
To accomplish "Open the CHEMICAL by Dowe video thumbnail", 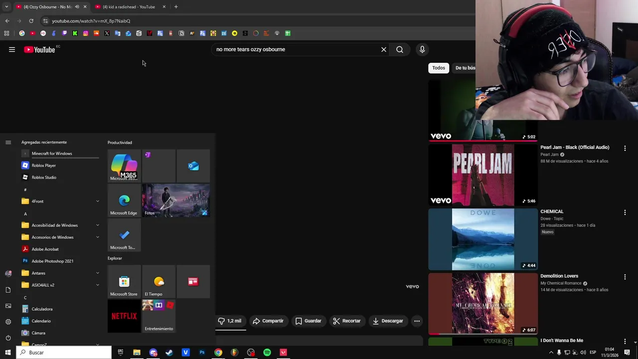I will (x=483, y=239).
